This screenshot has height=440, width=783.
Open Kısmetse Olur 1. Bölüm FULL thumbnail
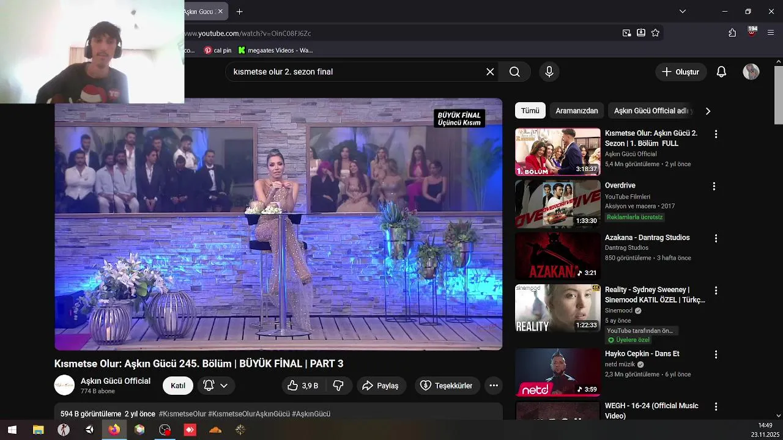pyautogui.click(x=558, y=152)
